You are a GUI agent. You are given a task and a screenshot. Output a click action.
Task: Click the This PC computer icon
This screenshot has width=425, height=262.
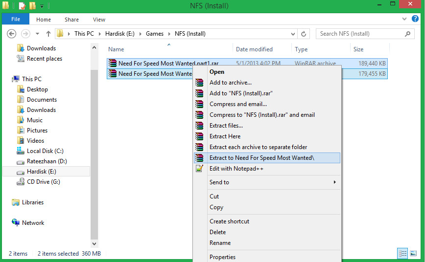point(16,79)
